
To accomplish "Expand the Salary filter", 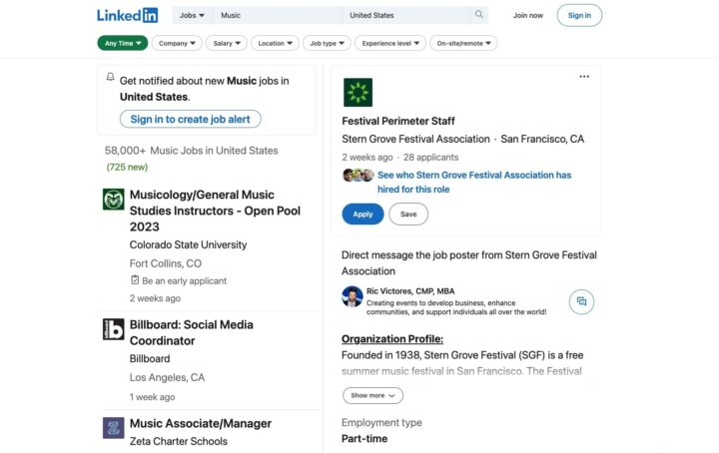I will (227, 43).
